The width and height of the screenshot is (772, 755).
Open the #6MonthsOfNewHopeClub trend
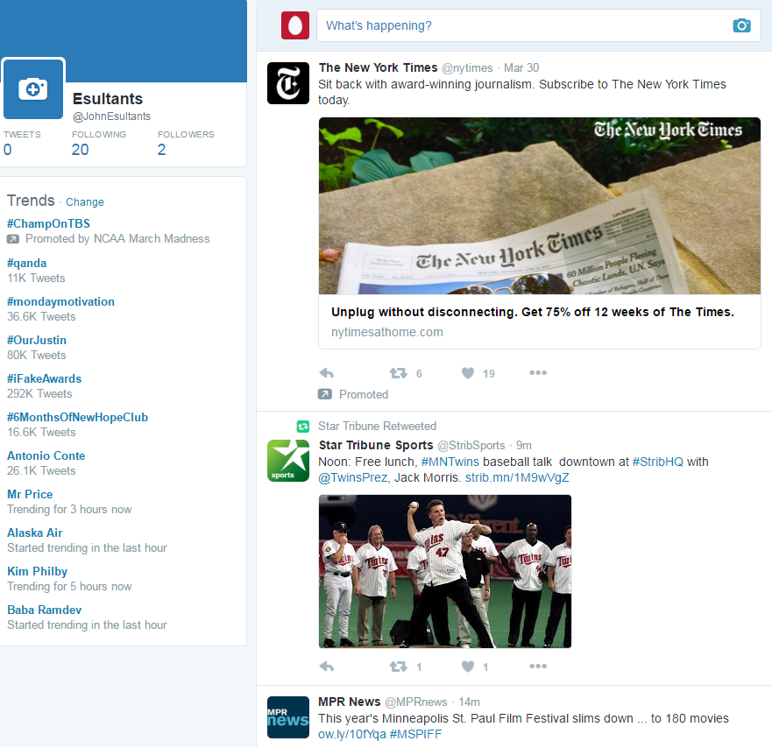pyautogui.click(x=77, y=418)
